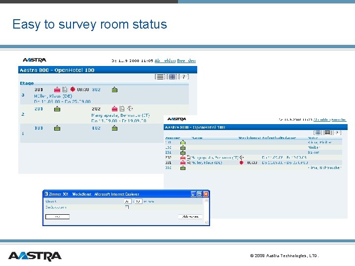The height and width of the screenshot is (266, 355).
Task: Click the red wake-up alarm icon beside 08:30
Action: [x=72, y=89]
